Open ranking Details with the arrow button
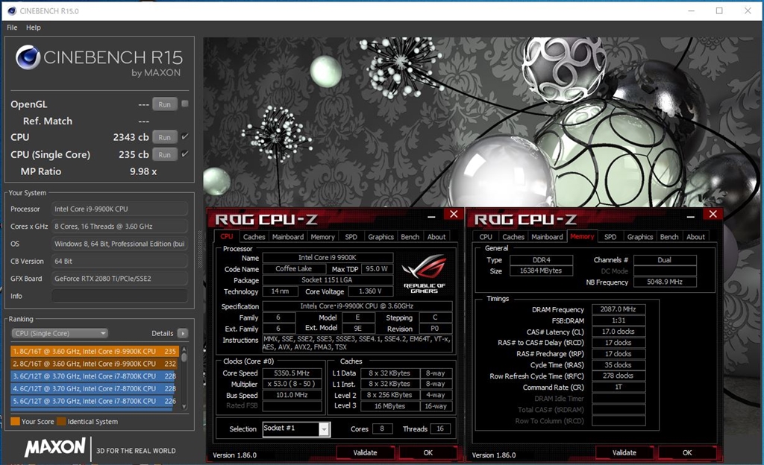 pyautogui.click(x=183, y=333)
